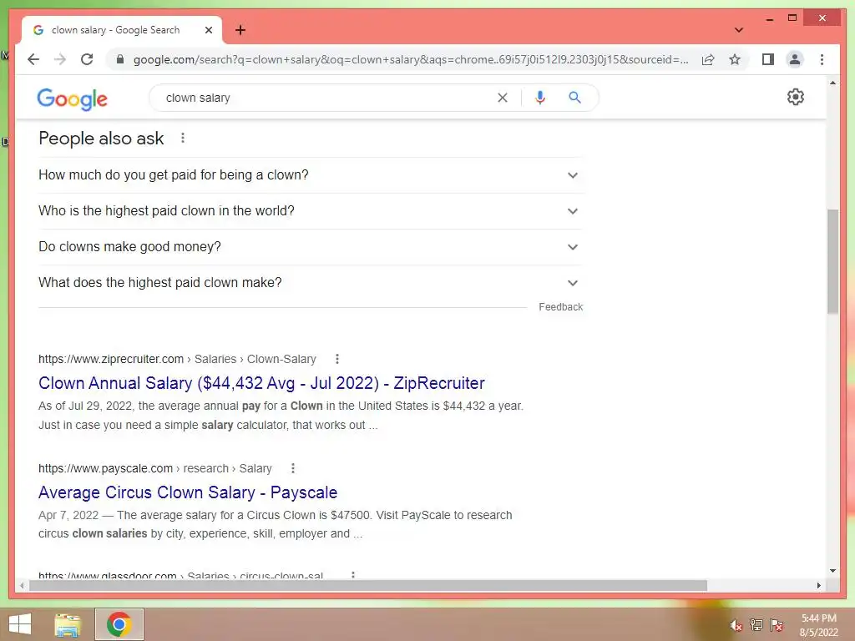Open the Windows Start button

(x=20, y=624)
